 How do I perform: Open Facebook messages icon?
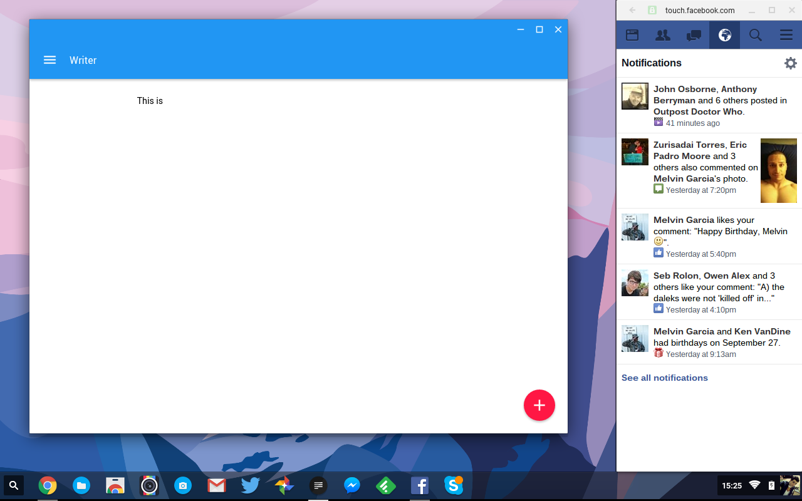[x=694, y=35]
